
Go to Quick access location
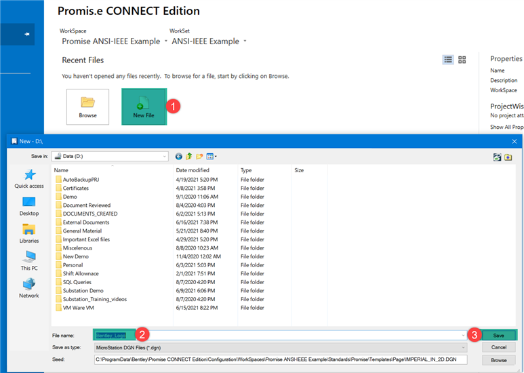pyautogui.click(x=29, y=179)
